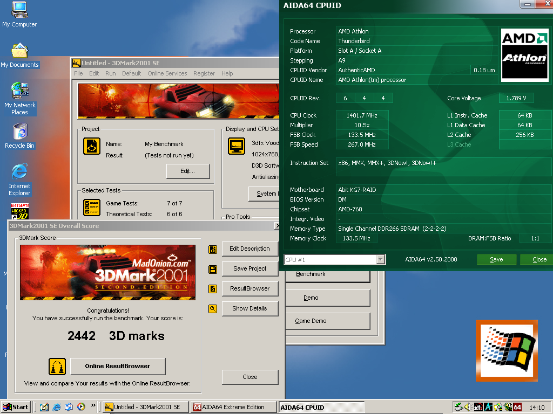Open the Windows Start menu
The image size is (553, 414).
click(16, 407)
